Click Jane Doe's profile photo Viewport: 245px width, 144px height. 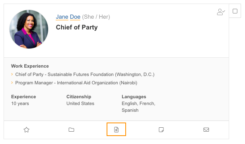click(x=29, y=29)
